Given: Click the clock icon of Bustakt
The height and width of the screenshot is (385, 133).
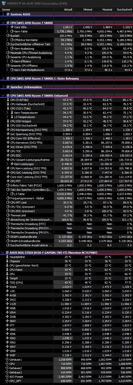Looking at the screenshot, I should pos(7,36).
